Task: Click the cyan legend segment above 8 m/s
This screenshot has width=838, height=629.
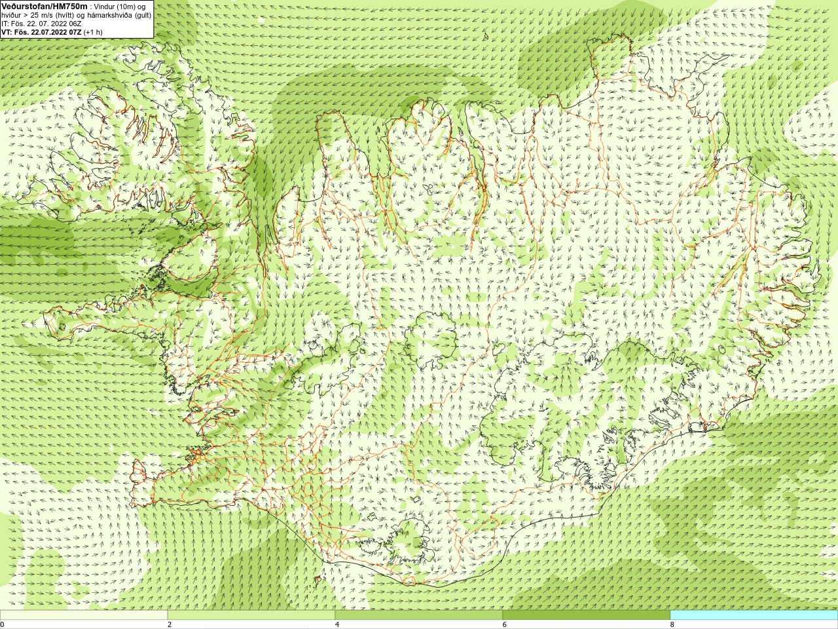Action: coord(754,615)
